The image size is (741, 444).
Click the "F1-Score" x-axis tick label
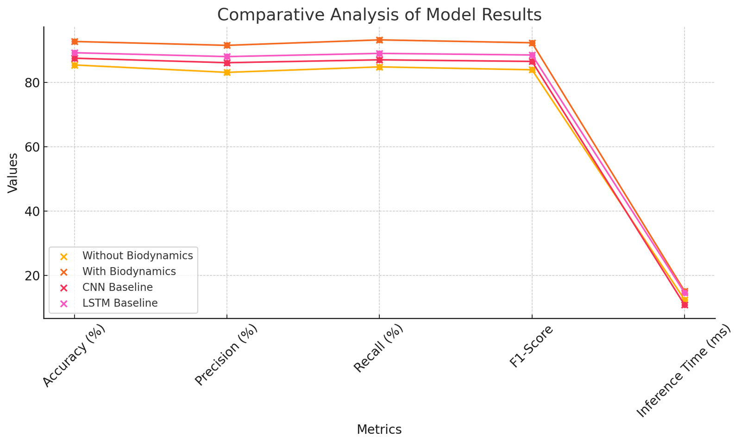[x=531, y=347]
